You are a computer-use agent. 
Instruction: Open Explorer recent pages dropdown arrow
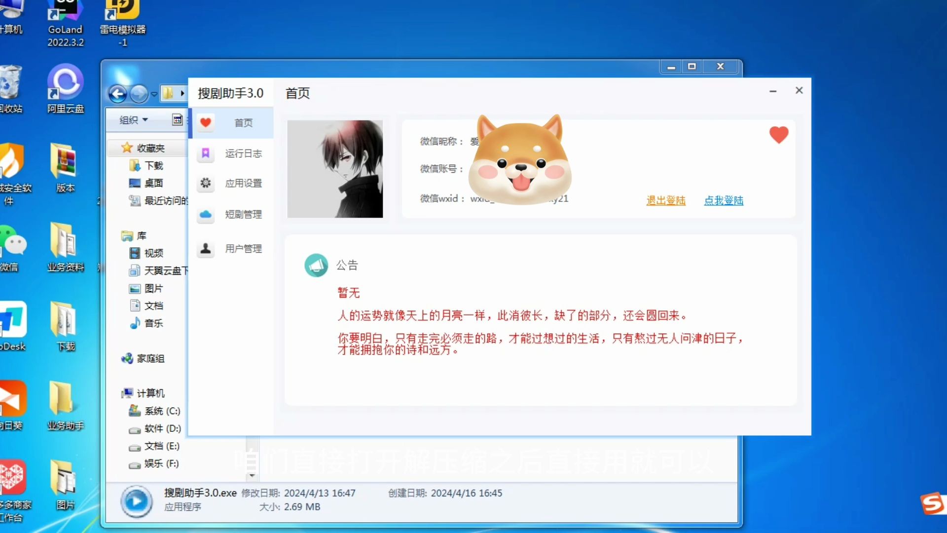tap(154, 94)
